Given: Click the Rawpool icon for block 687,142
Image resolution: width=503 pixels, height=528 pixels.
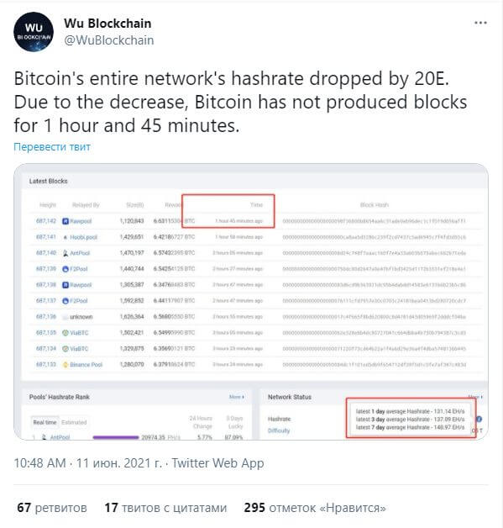Looking at the screenshot, I should click(x=65, y=221).
